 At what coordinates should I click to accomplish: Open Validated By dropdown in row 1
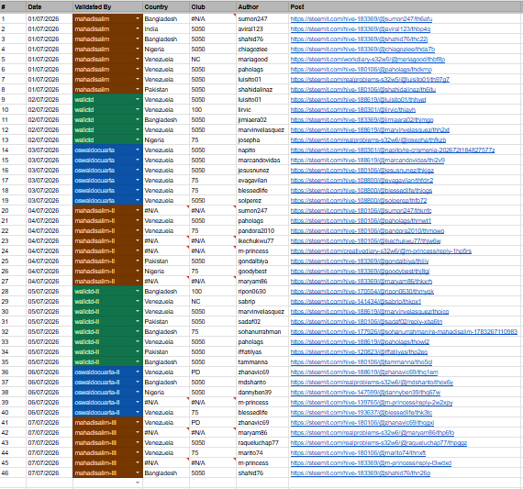(x=138, y=18)
